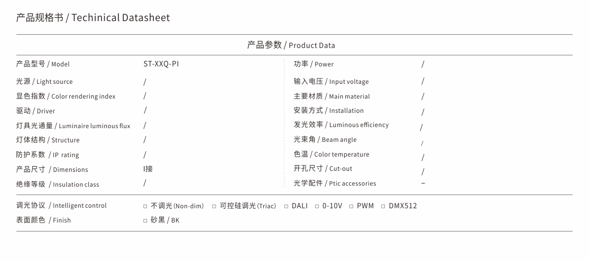This screenshot has width=589, height=261.
Task: Click the Power value slash
Action: tap(422, 64)
